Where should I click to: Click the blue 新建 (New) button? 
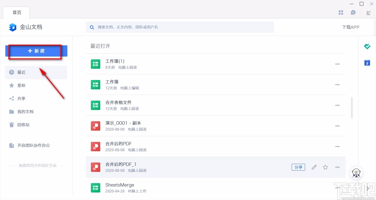tap(36, 51)
